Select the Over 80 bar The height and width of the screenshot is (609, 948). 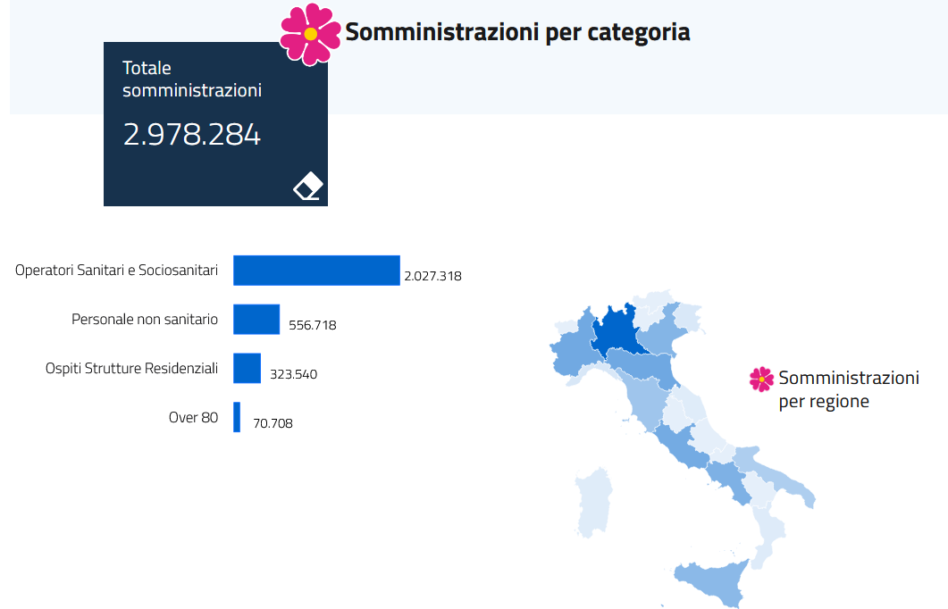coord(237,417)
